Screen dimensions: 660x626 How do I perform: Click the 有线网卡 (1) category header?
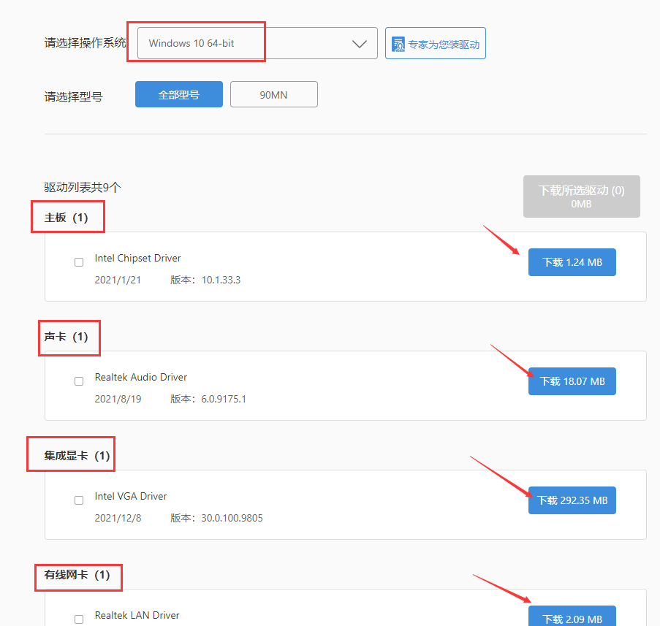pyautogui.click(x=77, y=575)
